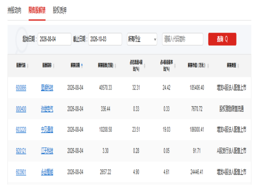Image resolution: width=258 pixels, height=185 pixels.
Task: Sort by unlock type column arrow
Action: coord(238,66)
